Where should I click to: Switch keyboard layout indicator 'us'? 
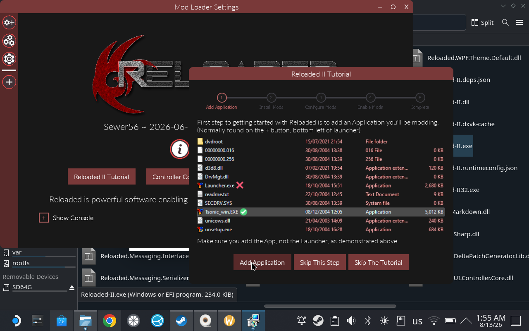[417, 321]
